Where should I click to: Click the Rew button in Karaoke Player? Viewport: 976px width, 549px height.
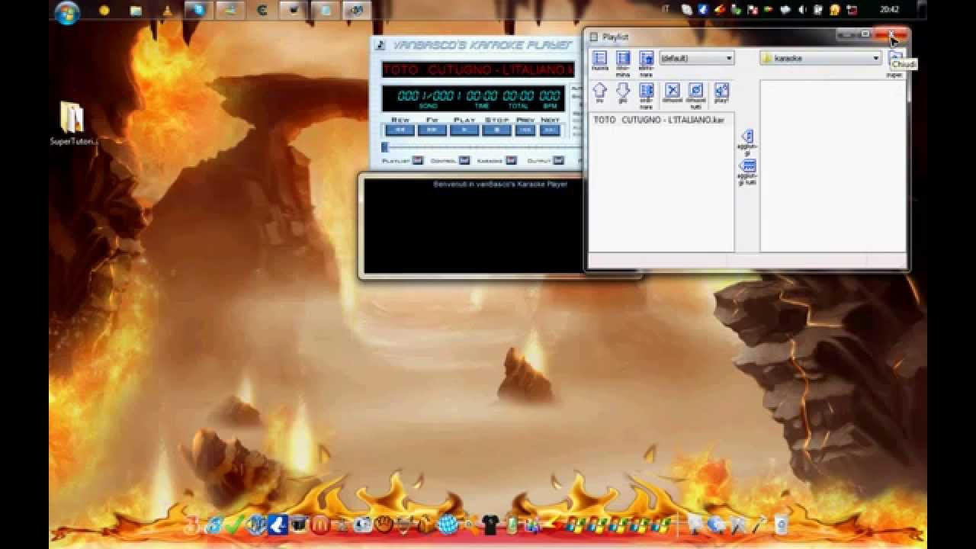400,130
